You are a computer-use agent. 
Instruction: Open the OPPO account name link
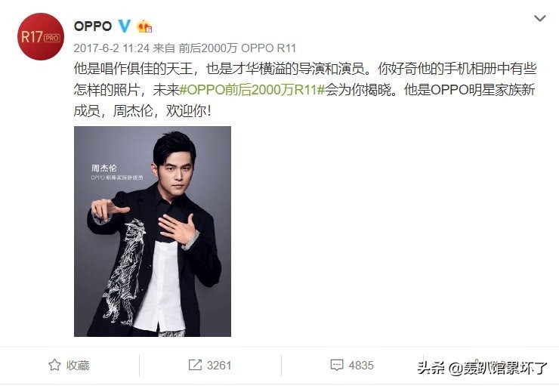93,26
